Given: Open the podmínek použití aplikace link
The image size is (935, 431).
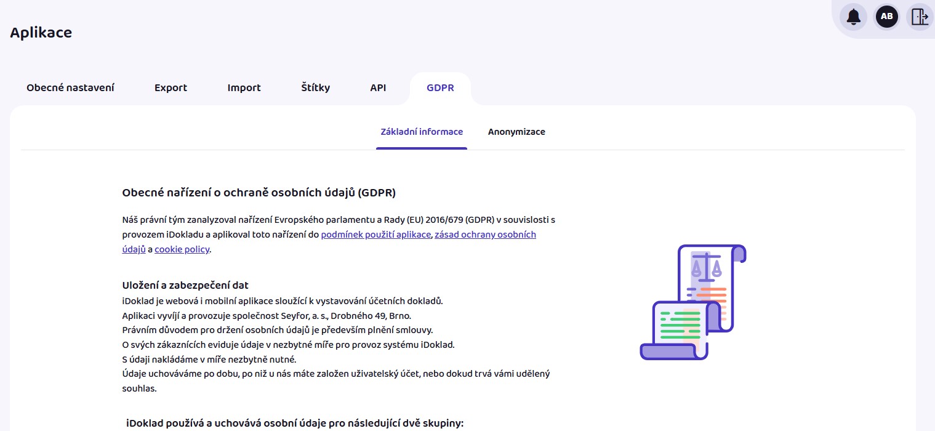Looking at the screenshot, I should [375, 235].
